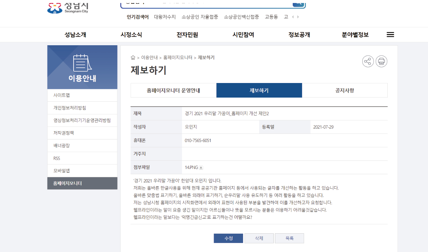Click the 대왕저수지 popular keyword
Screen dimensions: 428x252
[165, 17]
